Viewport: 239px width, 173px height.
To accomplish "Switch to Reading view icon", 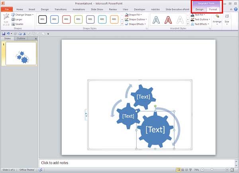I will coord(186,170).
